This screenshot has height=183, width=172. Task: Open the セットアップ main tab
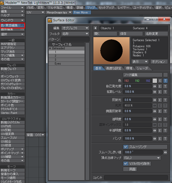(x=106, y=8)
